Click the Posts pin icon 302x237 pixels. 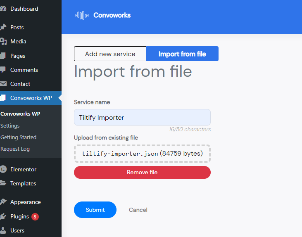coord(3,27)
